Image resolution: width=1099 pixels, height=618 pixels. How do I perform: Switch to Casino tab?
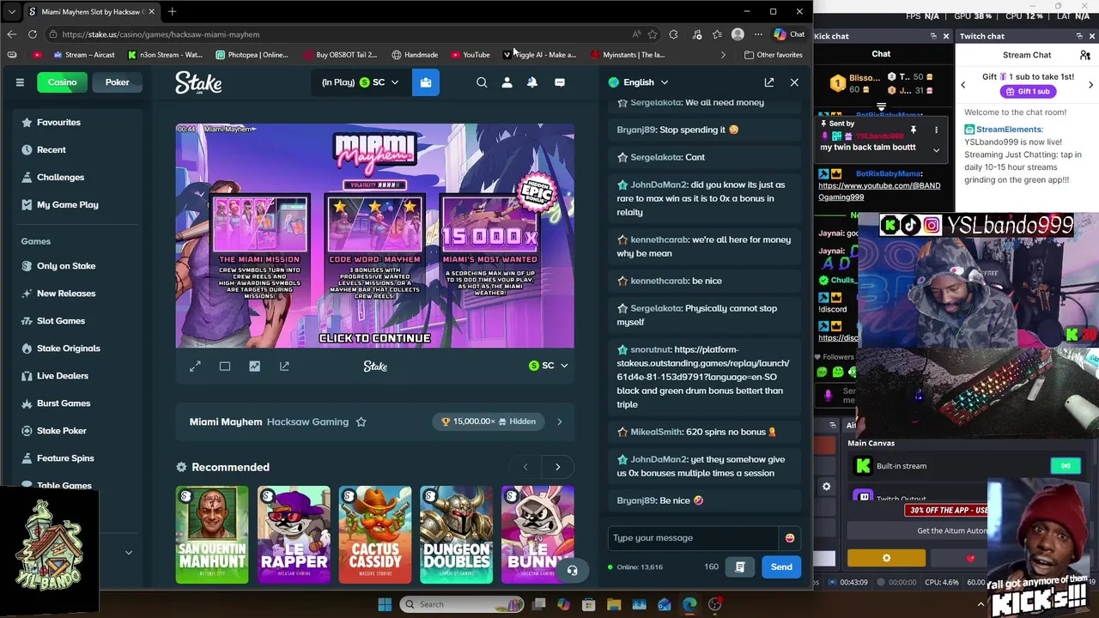pyautogui.click(x=62, y=82)
